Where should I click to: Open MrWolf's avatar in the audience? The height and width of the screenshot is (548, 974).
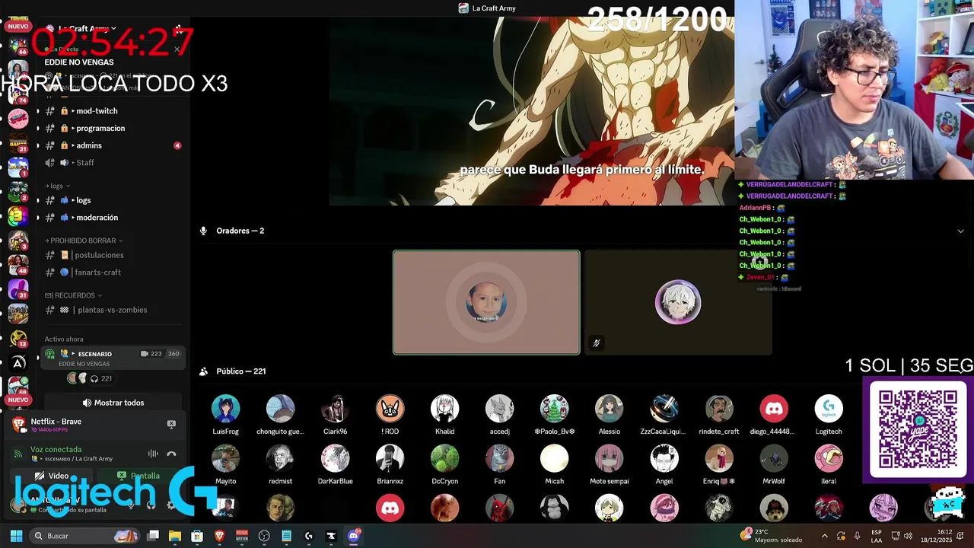(x=774, y=459)
